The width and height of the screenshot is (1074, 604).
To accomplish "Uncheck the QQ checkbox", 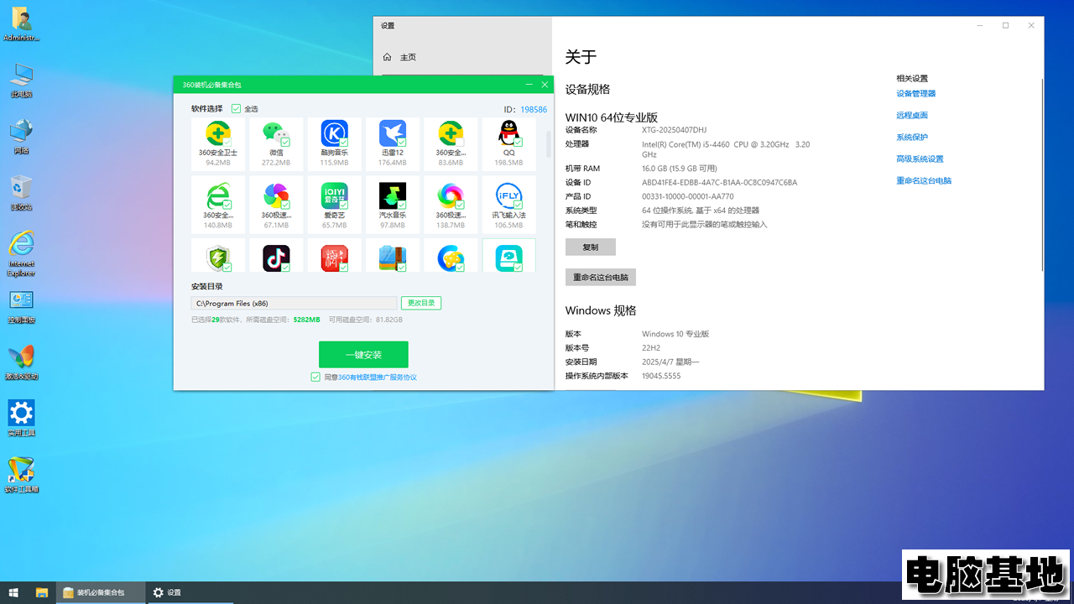I will click(x=518, y=143).
